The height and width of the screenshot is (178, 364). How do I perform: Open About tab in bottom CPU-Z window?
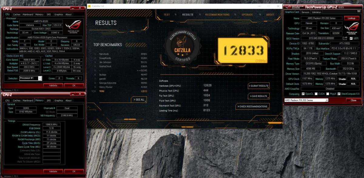click(69, 100)
